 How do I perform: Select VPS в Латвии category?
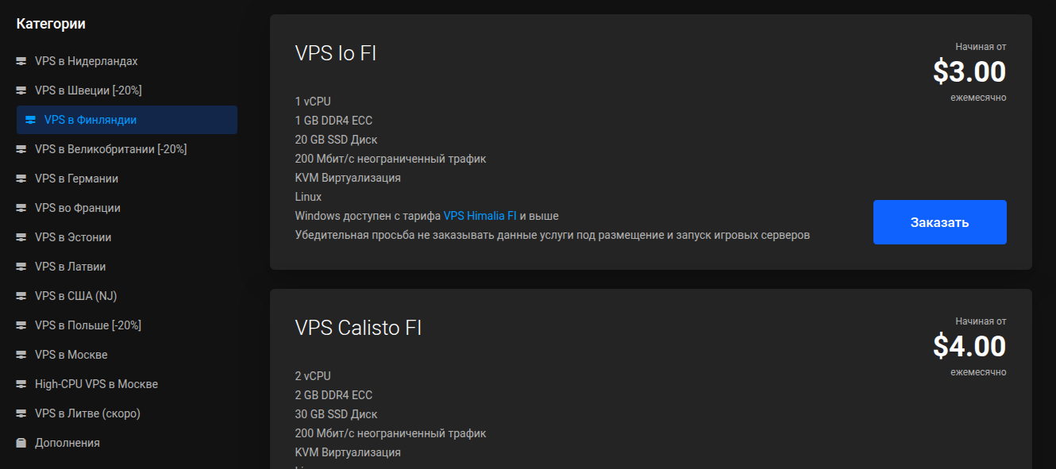(x=70, y=267)
